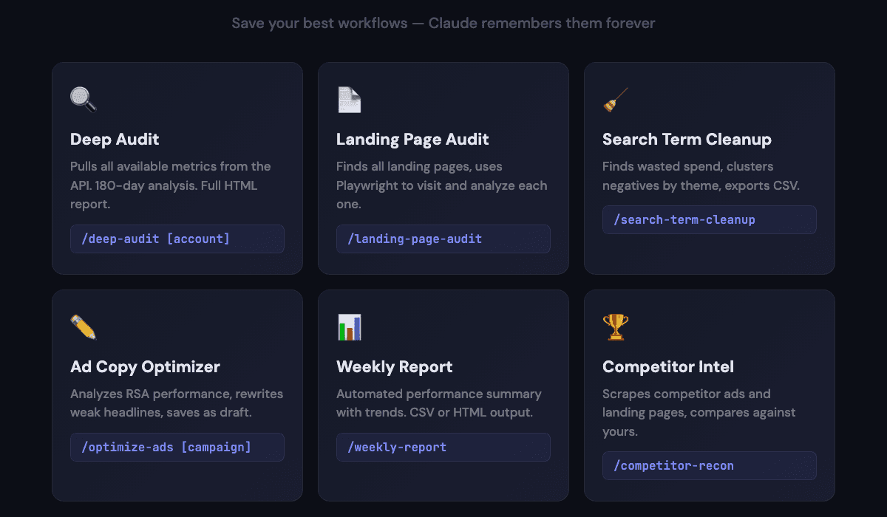
Task: Click the /optimize-ads campaign command
Action: [x=177, y=447]
